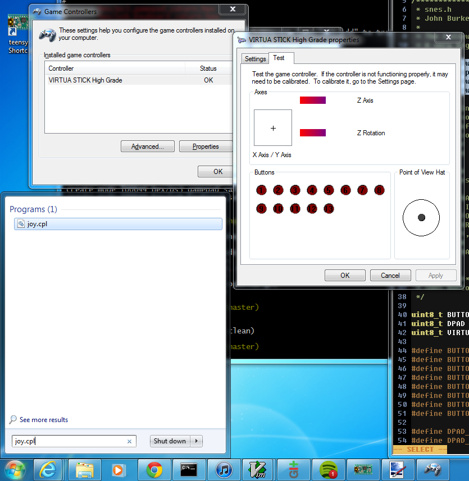
Task: Click OK in VIRTUA STICK properties
Action: (345, 275)
